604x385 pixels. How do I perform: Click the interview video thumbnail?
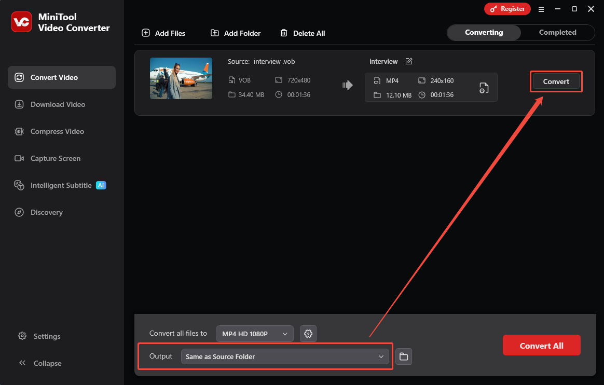[181, 78]
